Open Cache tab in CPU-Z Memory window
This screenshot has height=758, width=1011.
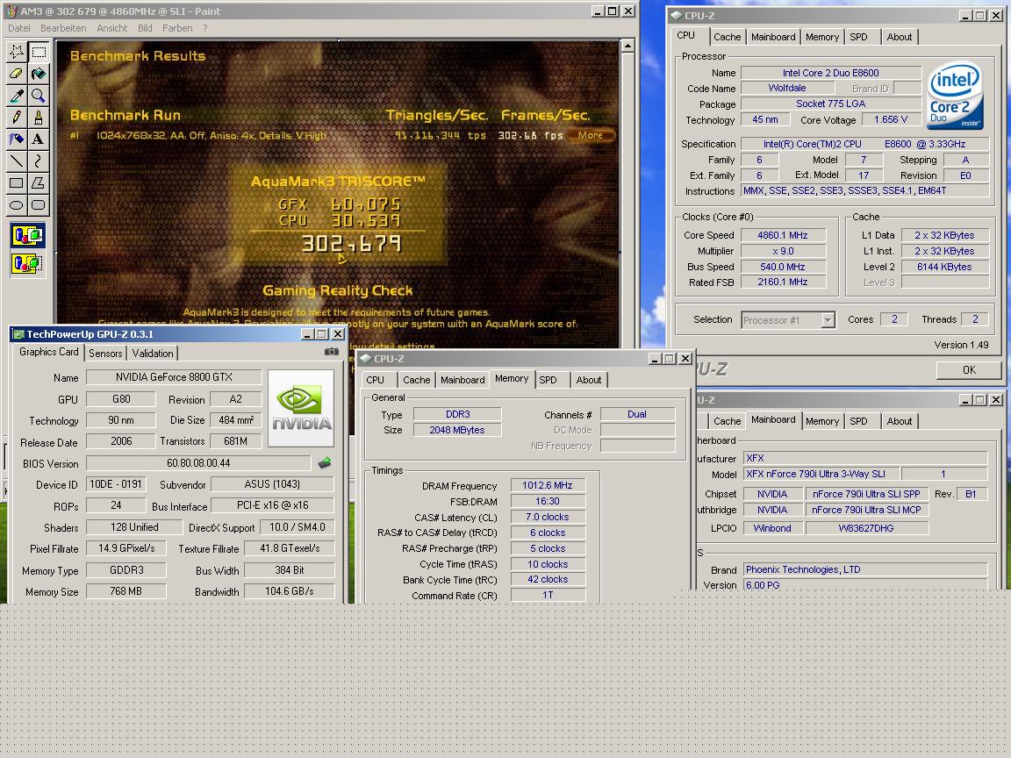pyautogui.click(x=417, y=380)
